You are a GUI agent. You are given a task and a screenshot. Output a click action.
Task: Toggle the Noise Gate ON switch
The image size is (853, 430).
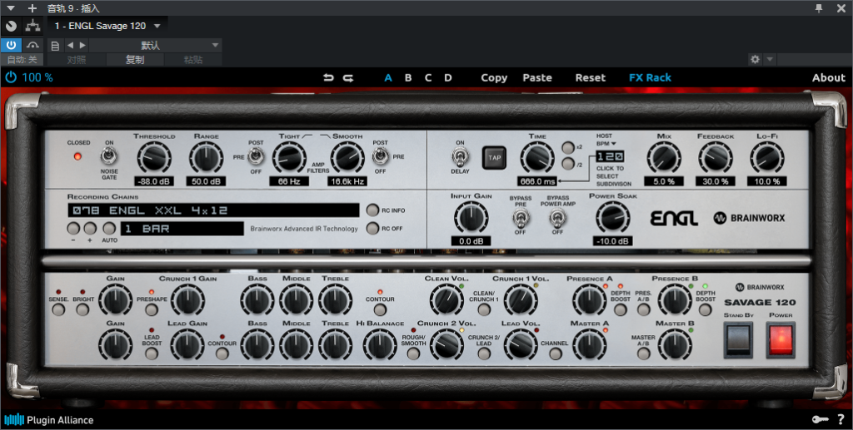click(x=109, y=157)
